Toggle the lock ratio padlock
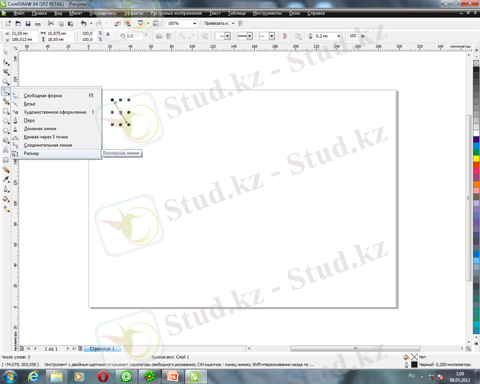 point(108,35)
